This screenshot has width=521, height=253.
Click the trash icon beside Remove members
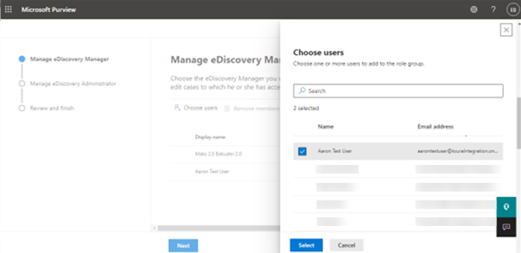tap(227, 108)
